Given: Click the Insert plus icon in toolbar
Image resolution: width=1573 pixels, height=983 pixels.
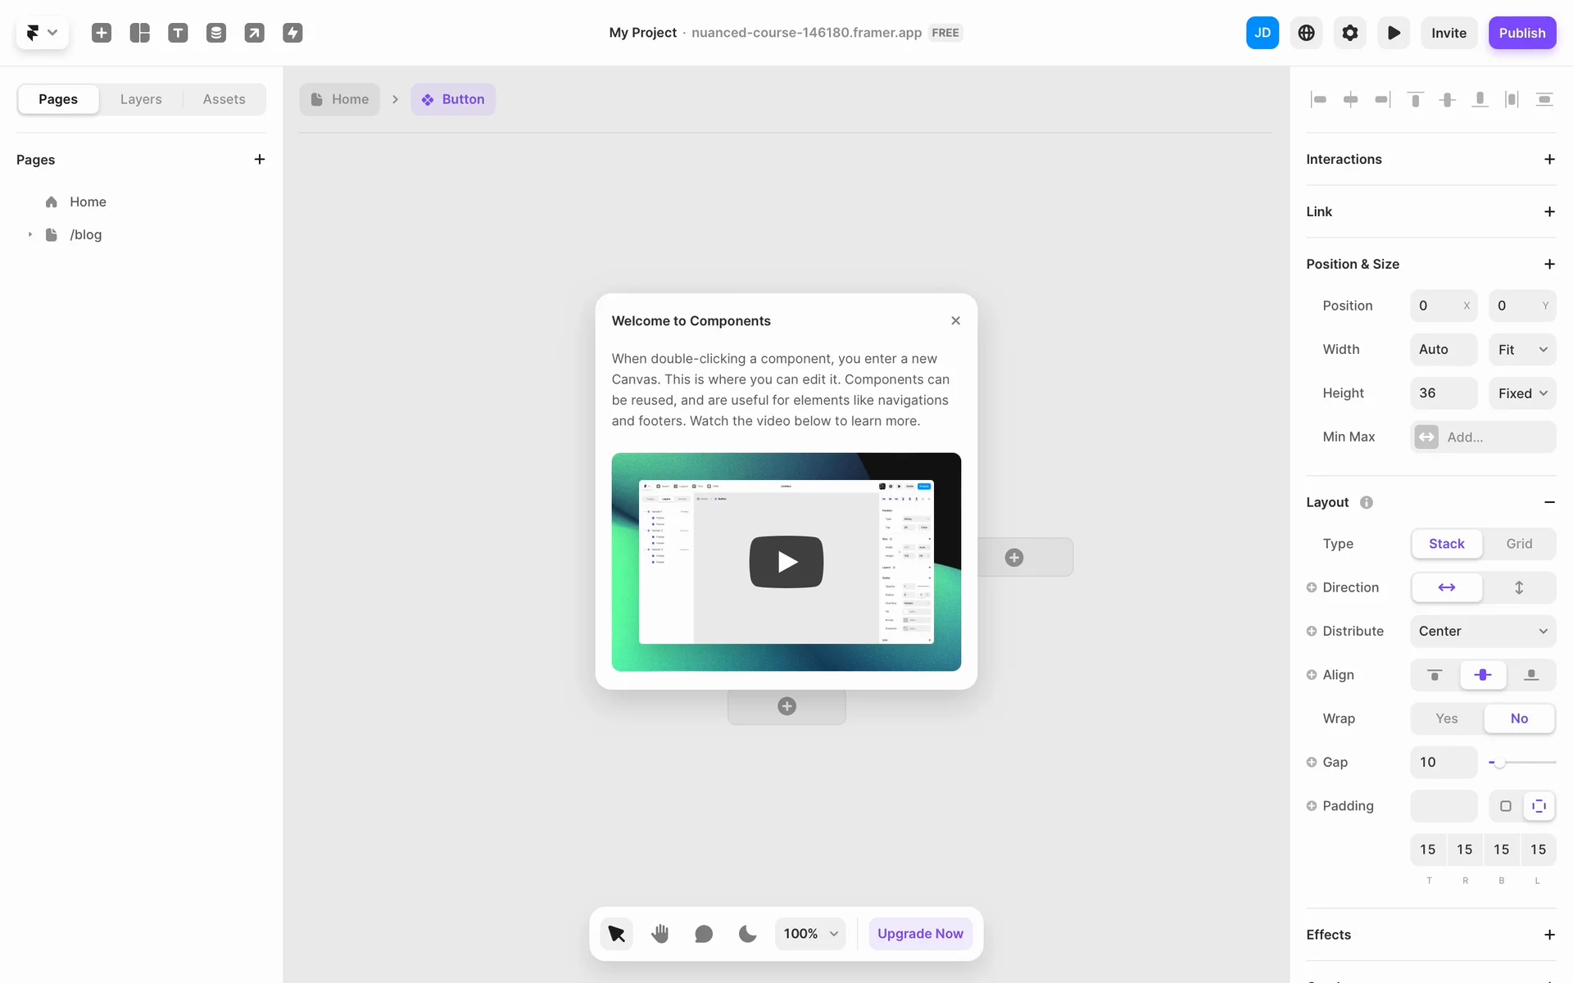Looking at the screenshot, I should (x=102, y=33).
